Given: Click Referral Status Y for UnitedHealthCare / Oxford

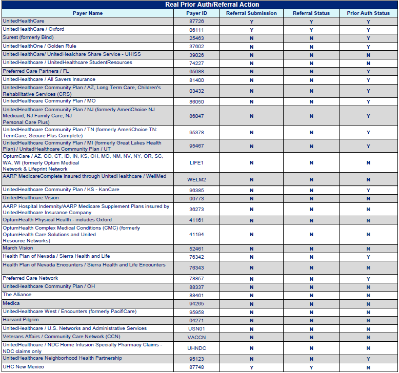Looking at the screenshot, I should (x=311, y=30).
